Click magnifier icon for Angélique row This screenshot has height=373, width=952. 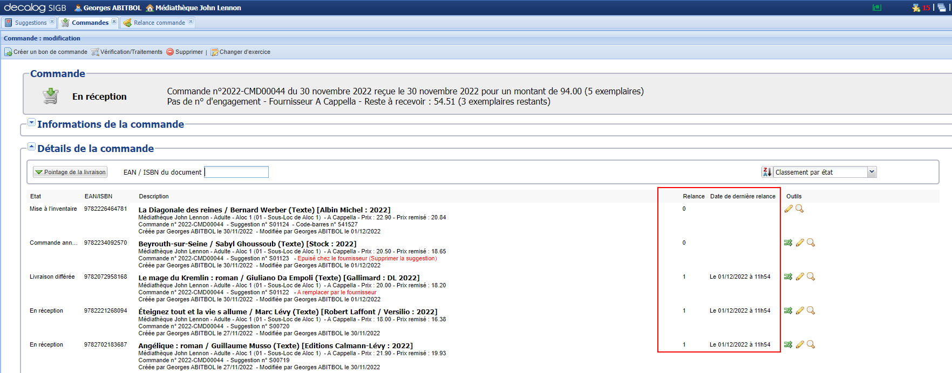click(x=811, y=344)
